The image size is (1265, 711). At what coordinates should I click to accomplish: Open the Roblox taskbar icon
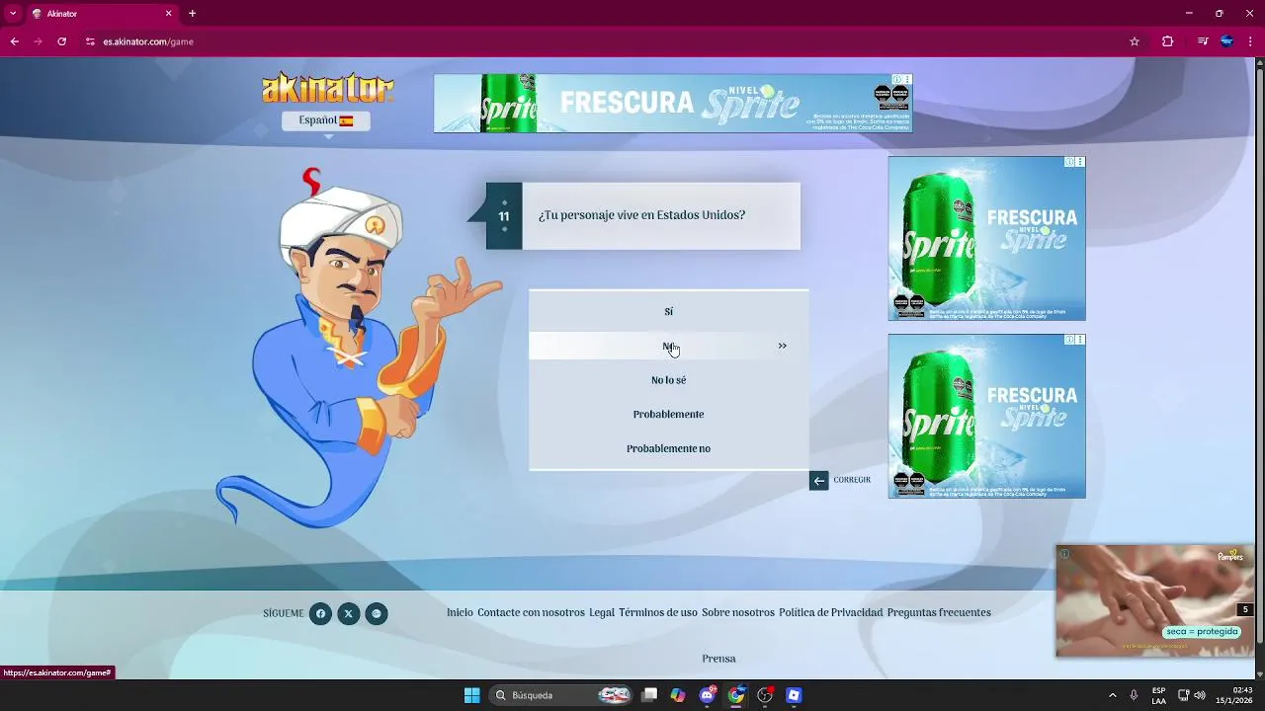794,695
